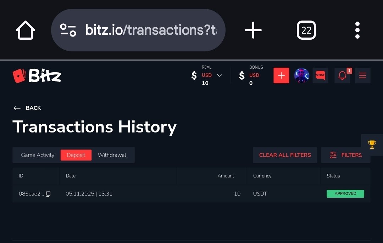Viewport: 383px width, 243px height.
Task: Click the BONUS USD balance
Action: tap(251, 75)
